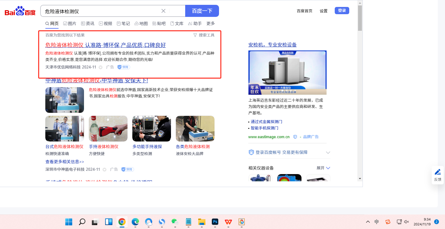Switch to the 图片 tab
Screen dimensions: 445x229
pos(70,24)
